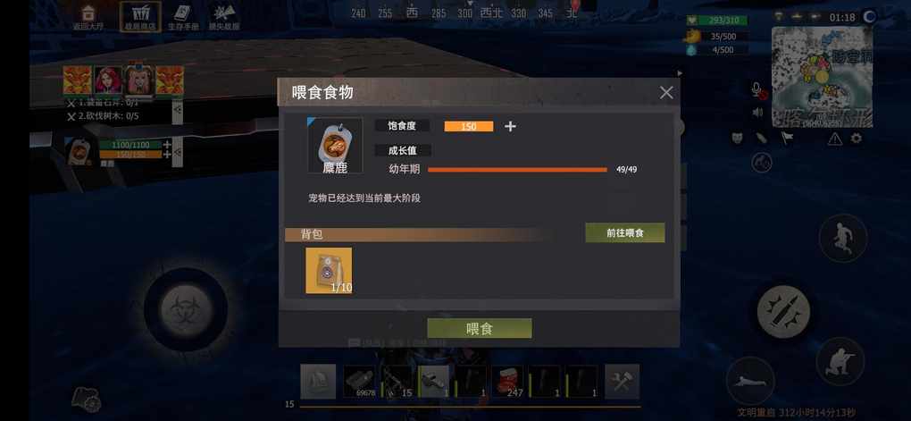Toggle the speaker sound icon

pyautogui.click(x=757, y=113)
